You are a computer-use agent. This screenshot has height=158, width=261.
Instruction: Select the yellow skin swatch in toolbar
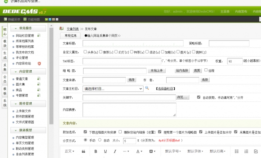[x=54, y=20]
